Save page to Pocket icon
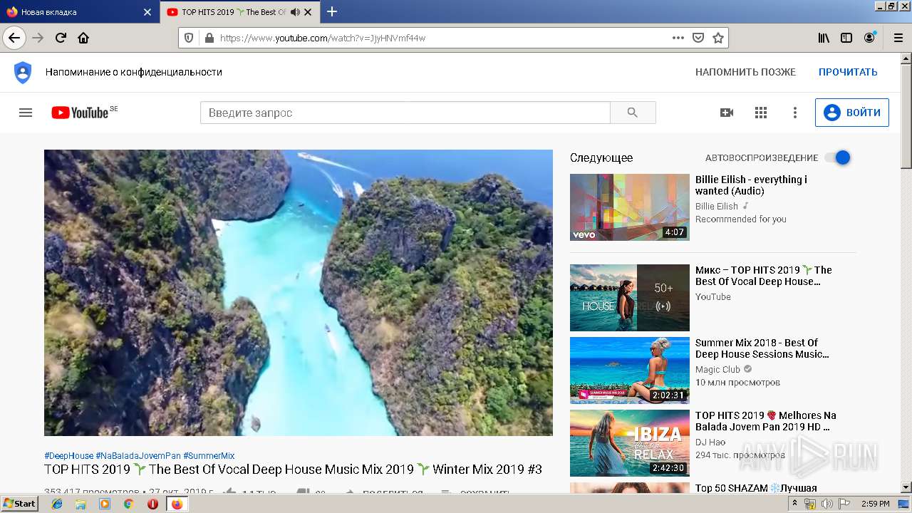912x513 pixels. (698, 38)
